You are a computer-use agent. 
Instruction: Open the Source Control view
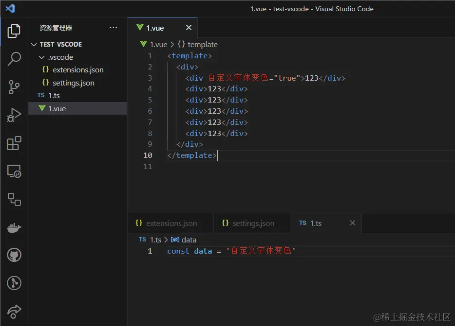click(x=14, y=87)
